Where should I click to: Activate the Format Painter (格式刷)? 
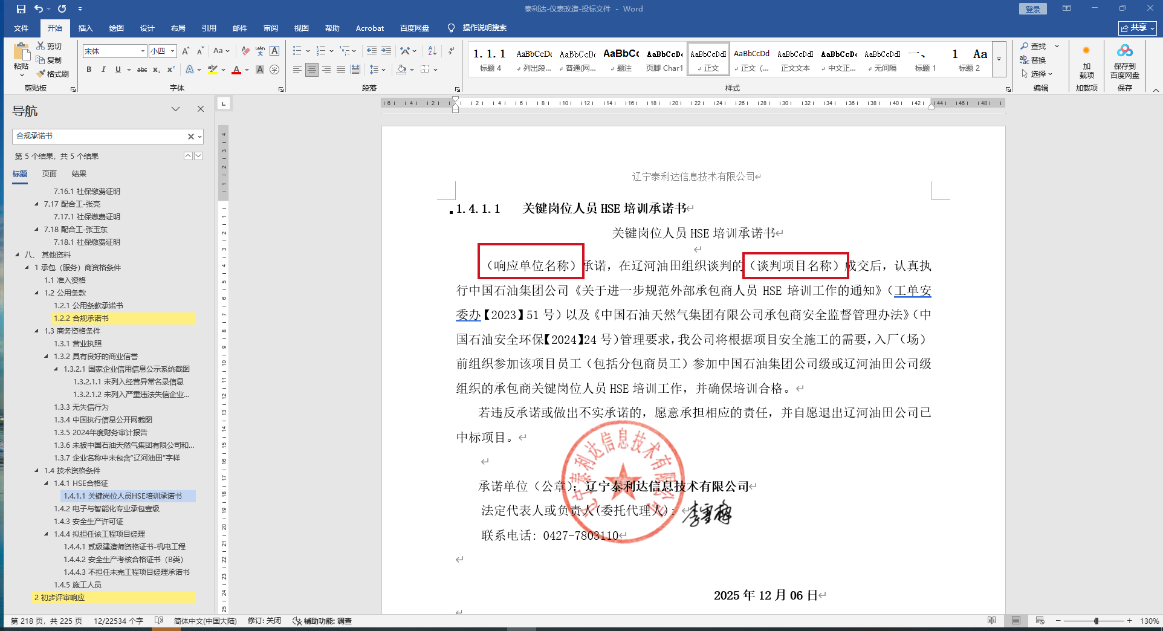[x=53, y=74]
